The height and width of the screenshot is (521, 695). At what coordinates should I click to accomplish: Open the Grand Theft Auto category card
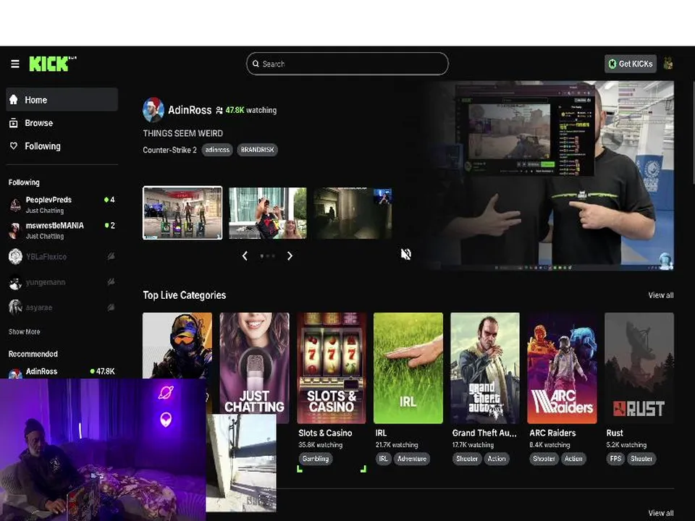pos(485,368)
